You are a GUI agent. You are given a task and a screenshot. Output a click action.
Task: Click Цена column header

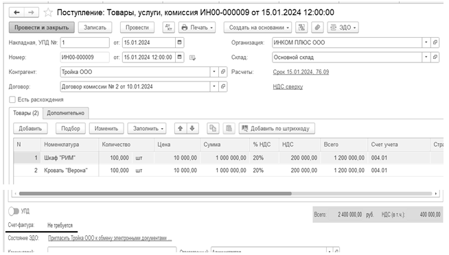pos(177,145)
